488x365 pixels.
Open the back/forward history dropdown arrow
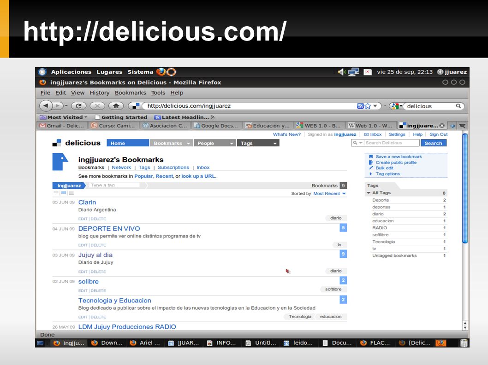pos(66,106)
